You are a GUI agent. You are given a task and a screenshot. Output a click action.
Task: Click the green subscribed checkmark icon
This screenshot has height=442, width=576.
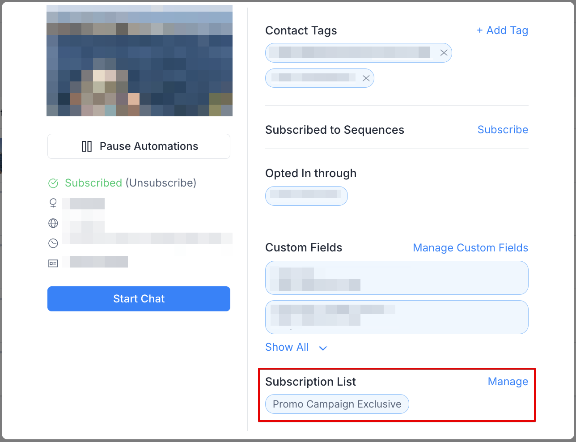[x=53, y=183]
